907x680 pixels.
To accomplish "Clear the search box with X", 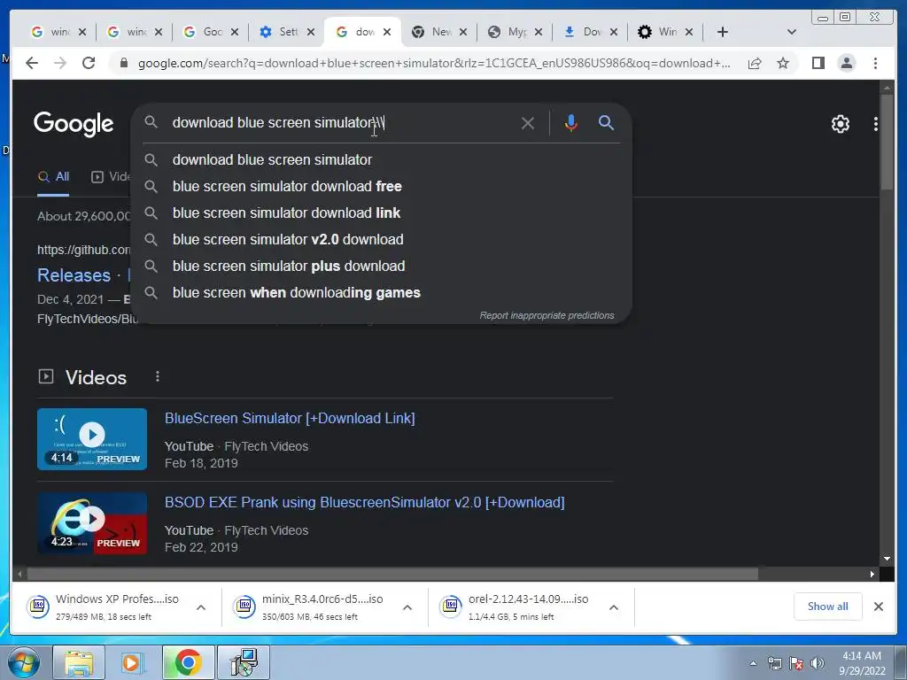I will coord(528,123).
